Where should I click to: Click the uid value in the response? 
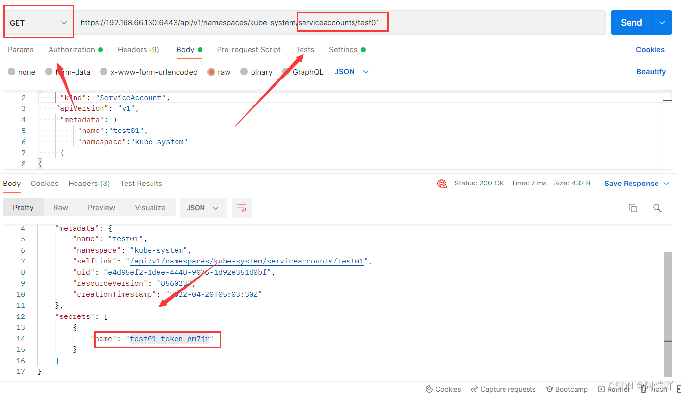tap(187, 272)
